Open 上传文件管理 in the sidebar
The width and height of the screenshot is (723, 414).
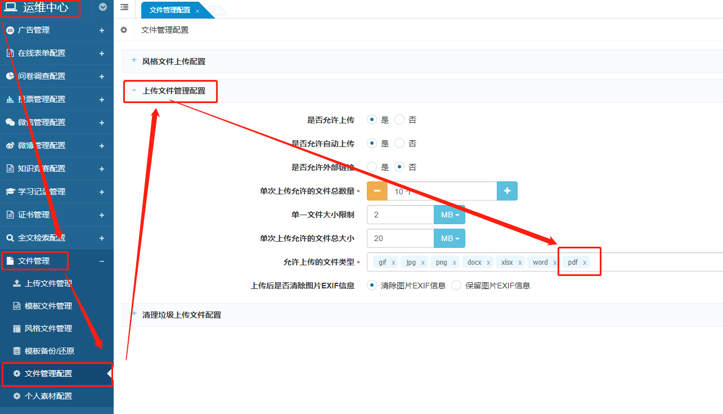[x=48, y=283]
